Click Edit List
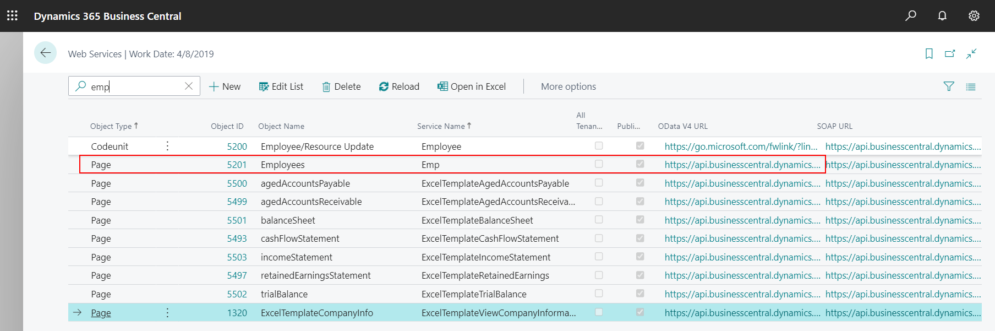 (x=281, y=86)
